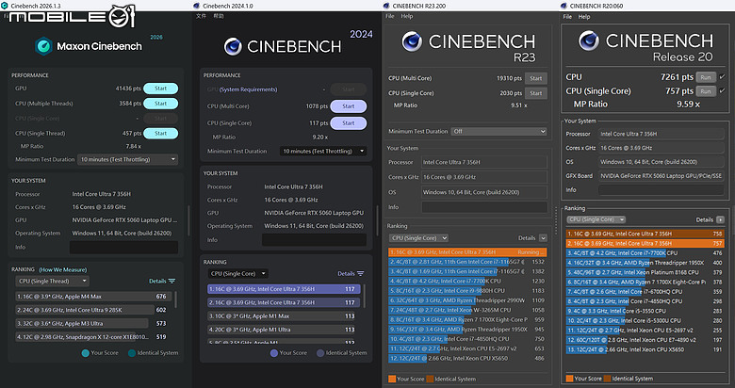Image resolution: width=735 pixels, height=388 pixels.
Task: Select ranking row '4. 20C @ 3* GHz, Apple M1 Ultra'
Action: coord(284,330)
